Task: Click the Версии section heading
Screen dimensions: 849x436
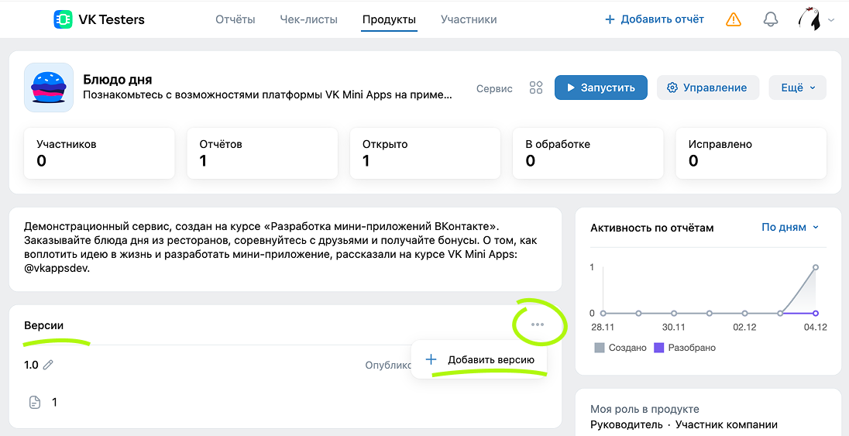Action: pos(44,325)
